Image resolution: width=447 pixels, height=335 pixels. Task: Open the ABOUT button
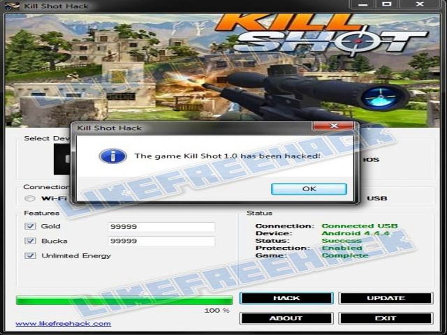(x=286, y=318)
